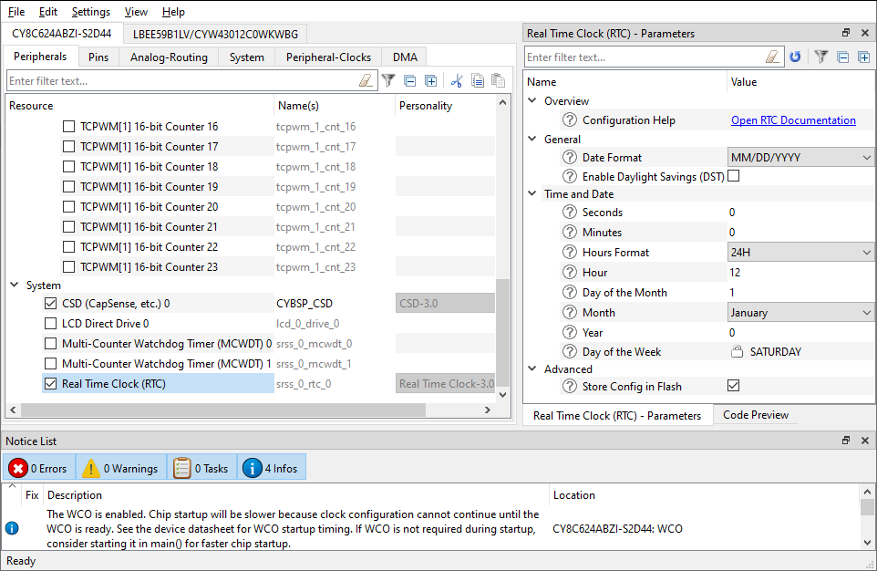Expand all parameter groups
Screen dimensions: 877x571
[x=863, y=57]
